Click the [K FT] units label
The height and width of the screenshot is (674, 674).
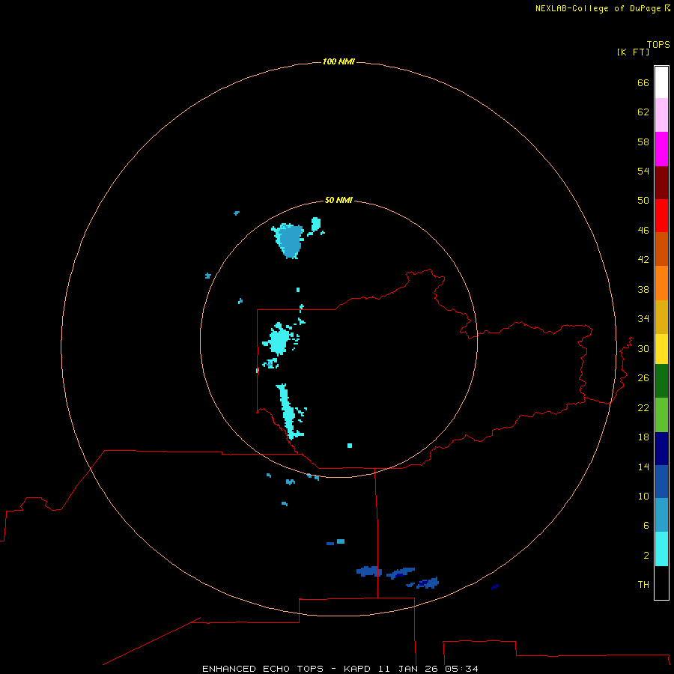pos(633,52)
